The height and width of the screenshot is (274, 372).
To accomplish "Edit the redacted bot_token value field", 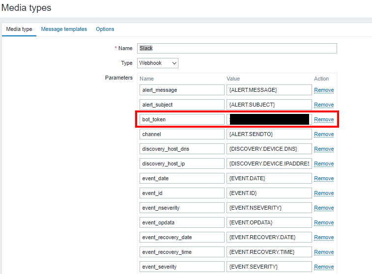I will click(269, 119).
